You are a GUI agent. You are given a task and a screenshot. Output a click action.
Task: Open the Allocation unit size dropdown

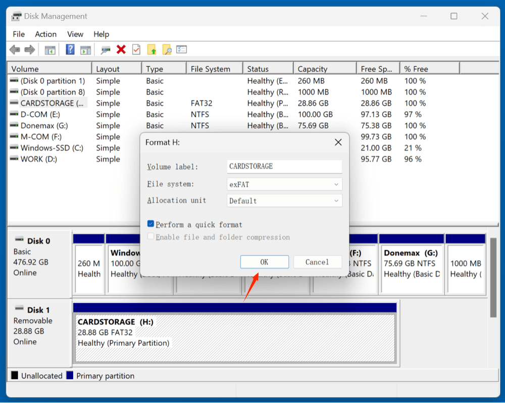click(x=285, y=200)
